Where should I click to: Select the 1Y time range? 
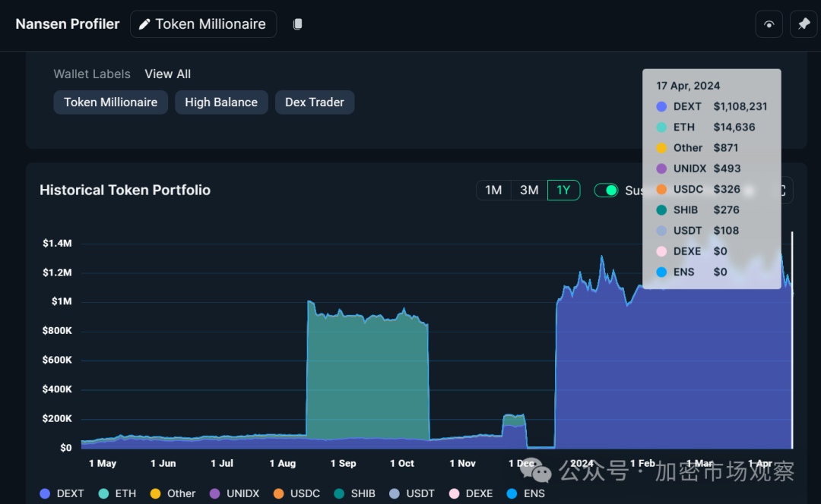[x=563, y=191]
